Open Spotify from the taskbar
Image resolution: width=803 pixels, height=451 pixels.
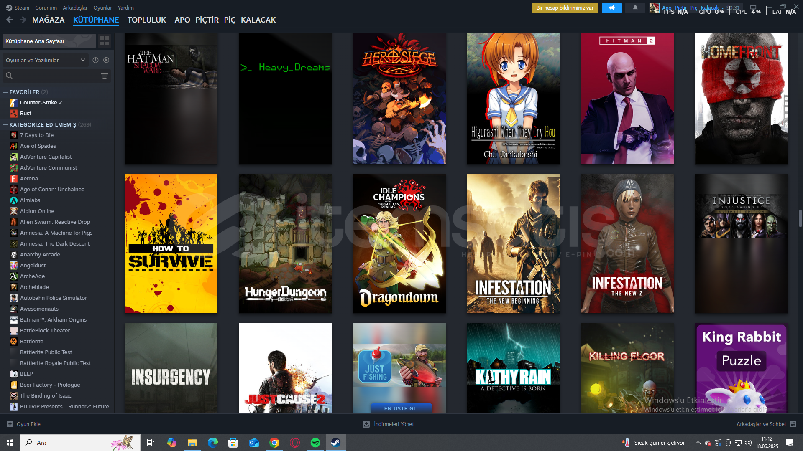(x=315, y=443)
